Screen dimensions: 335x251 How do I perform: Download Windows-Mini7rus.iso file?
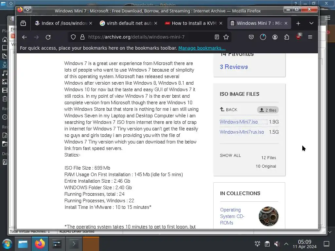[242, 132]
